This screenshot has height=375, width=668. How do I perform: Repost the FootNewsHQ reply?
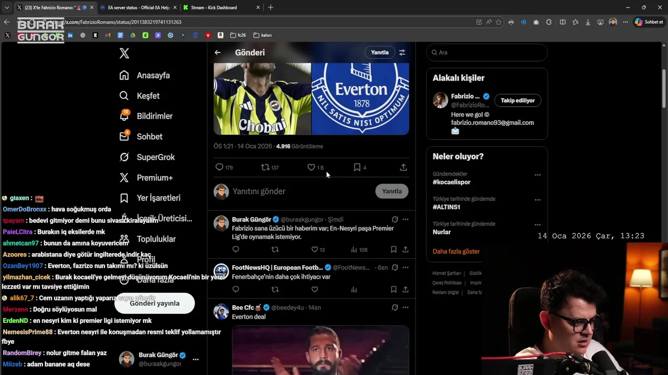pyautogui.click(x=275, y=290)
